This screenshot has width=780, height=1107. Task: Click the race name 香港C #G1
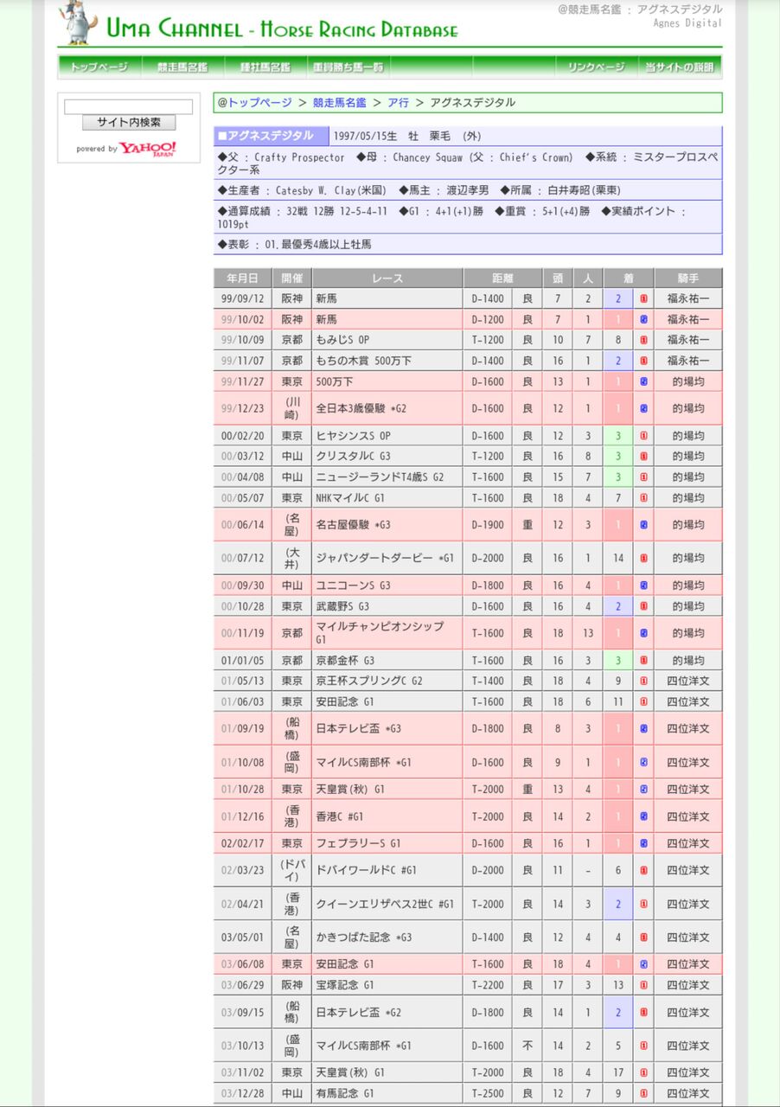pos(340,816)
